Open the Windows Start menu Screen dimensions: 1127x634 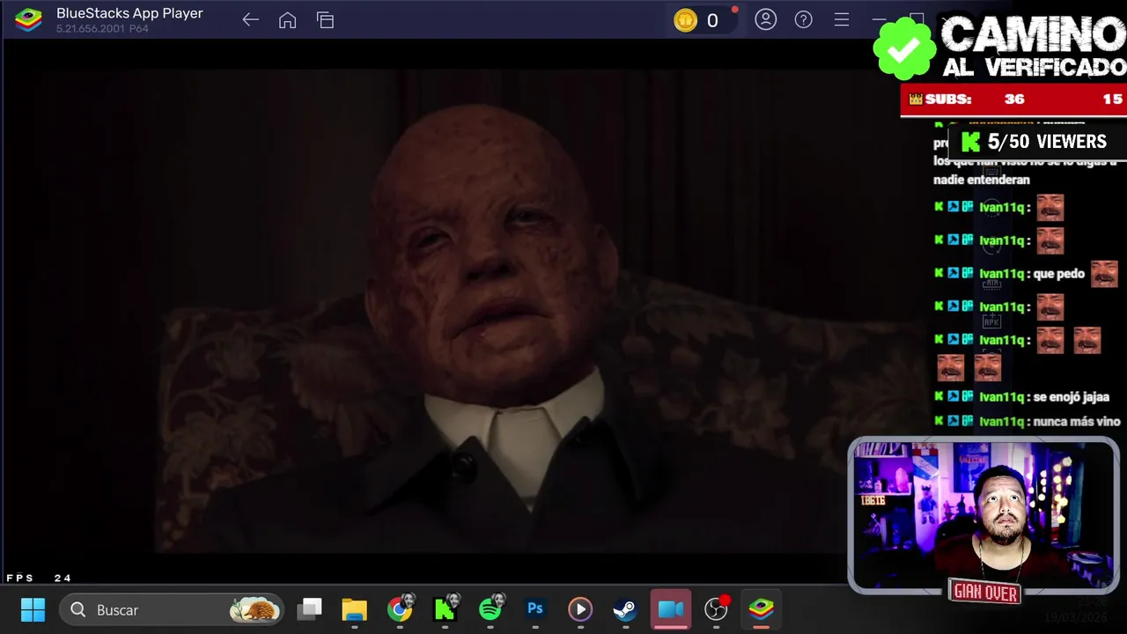[x=33, y=609]
